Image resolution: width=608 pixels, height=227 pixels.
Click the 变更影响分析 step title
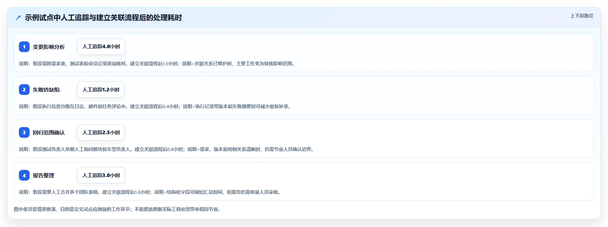(x=49, y=47)
